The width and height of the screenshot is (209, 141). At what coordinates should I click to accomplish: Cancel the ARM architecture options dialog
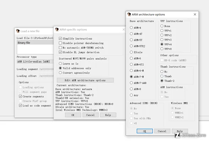coord(162,131)
